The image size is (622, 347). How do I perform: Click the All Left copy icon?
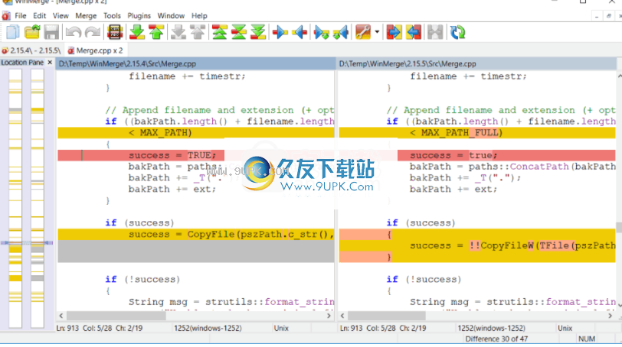(x=414, y=32)
